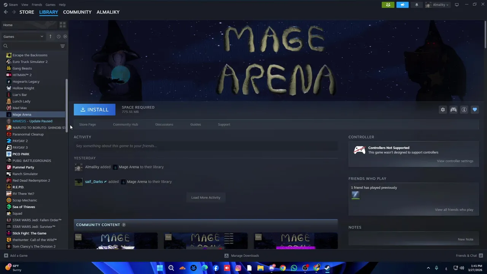This screenshot has width=487, height=274.
Task: Open friend avatar under Friends Who Play
Action: 355,195
